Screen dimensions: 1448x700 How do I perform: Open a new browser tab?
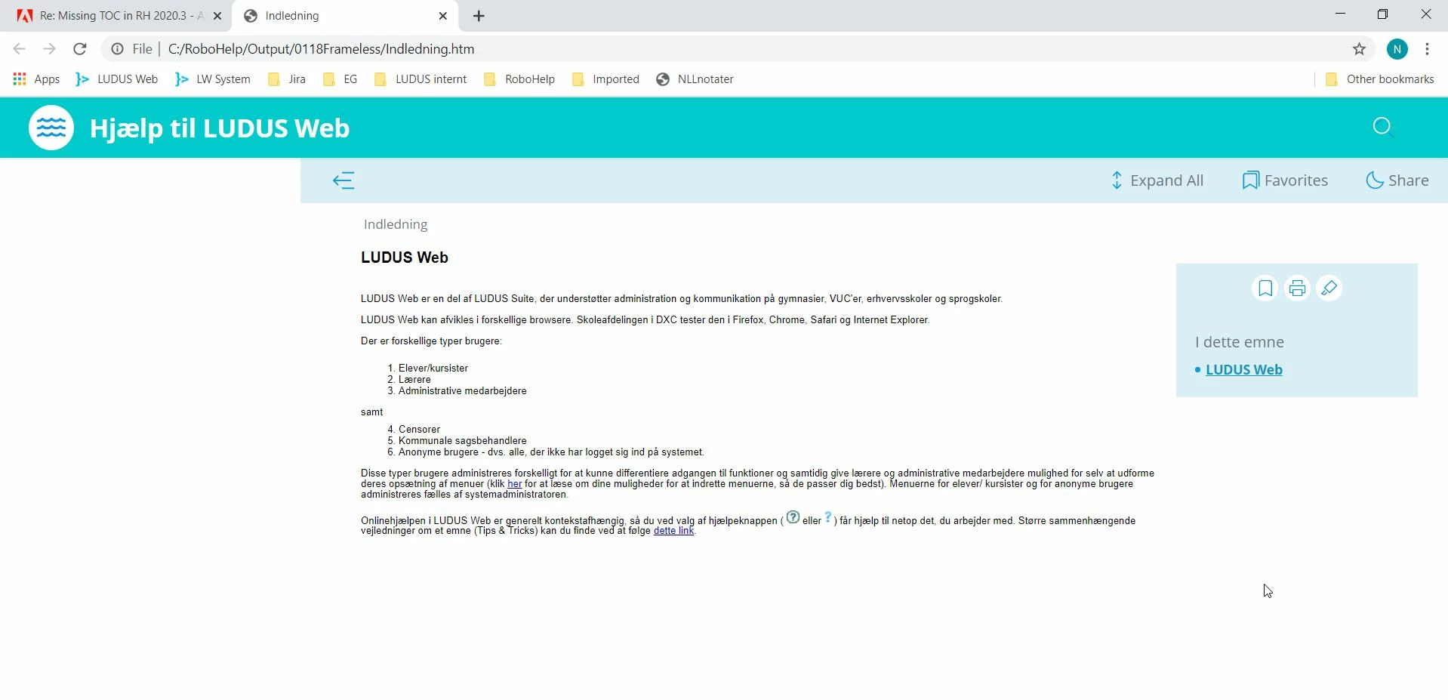[479, 16]
